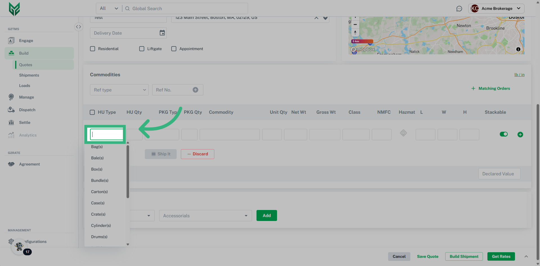This screenshot has height=266, width=540.
Task: Add a commodity row with green plus
Action: [520, 135]
